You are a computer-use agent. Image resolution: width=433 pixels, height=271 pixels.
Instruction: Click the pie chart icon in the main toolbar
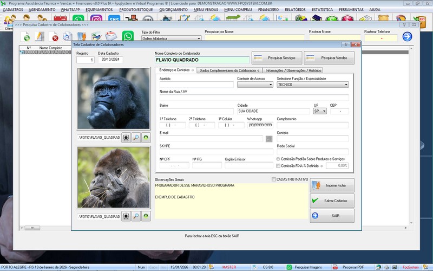pos(301,19)
